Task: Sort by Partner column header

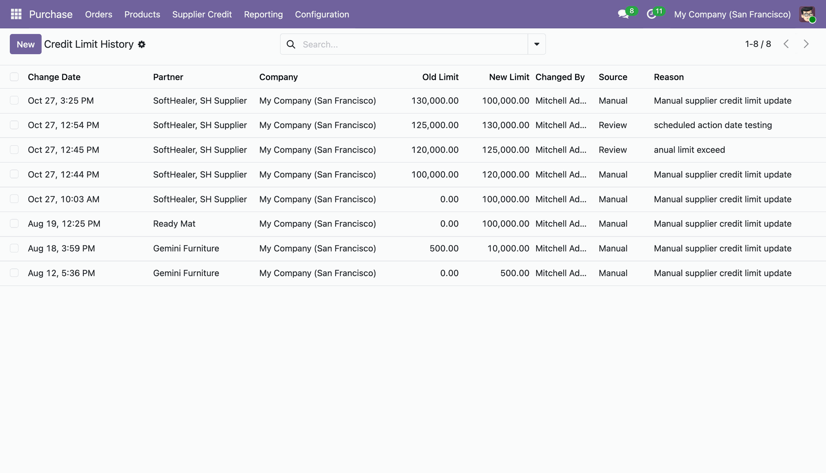Action: (x=168, y=77)
